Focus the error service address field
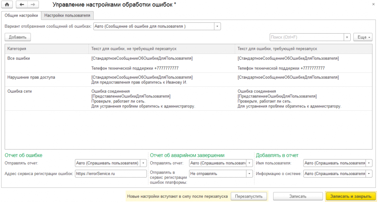The image size is (378, 203). coord(111,173)
